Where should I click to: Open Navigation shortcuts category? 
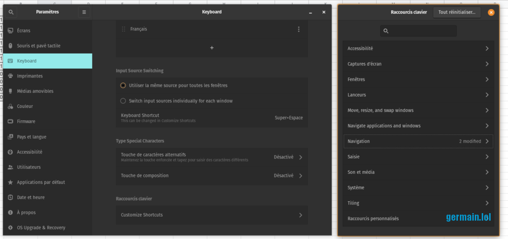418,141
